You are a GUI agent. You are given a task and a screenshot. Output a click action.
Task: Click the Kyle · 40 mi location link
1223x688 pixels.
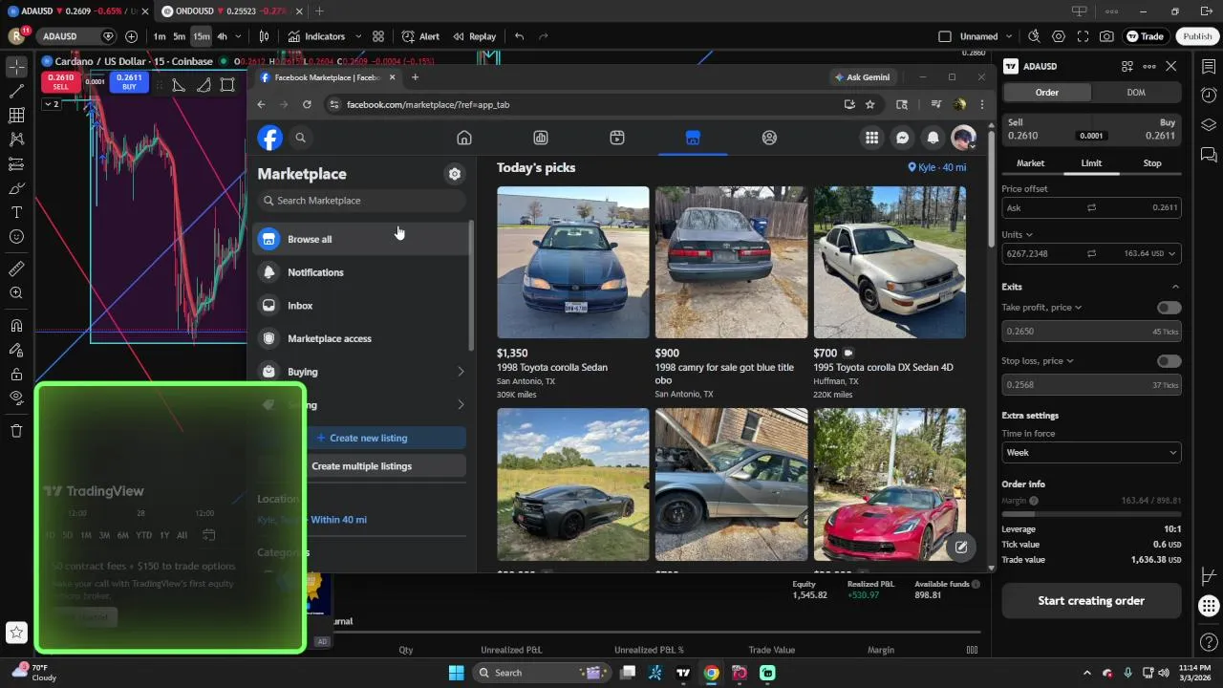(936, 167)
